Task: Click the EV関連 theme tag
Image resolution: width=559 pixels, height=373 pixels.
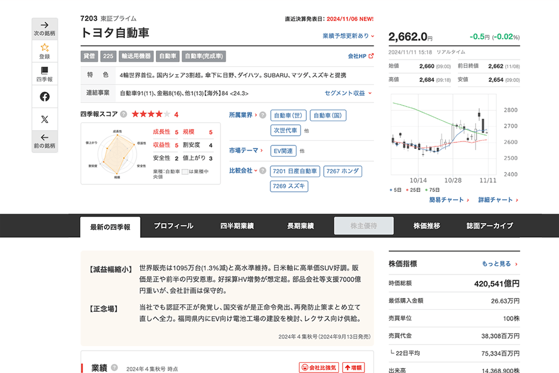Action: coord(284,151)
